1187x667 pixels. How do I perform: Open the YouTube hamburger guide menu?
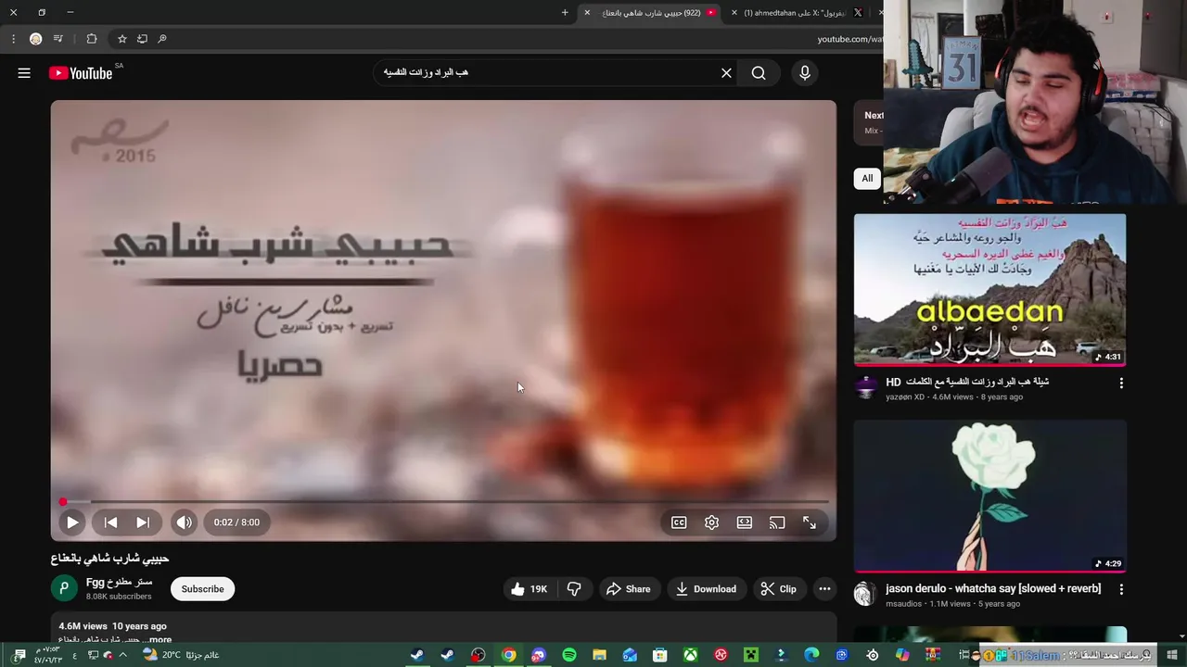click(24, 73)
